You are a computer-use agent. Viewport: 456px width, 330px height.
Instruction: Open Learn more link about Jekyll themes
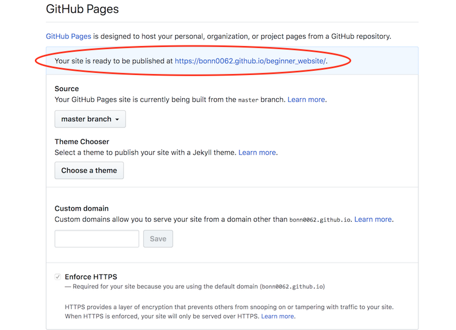pyautogui.click(x=257, y=152)
